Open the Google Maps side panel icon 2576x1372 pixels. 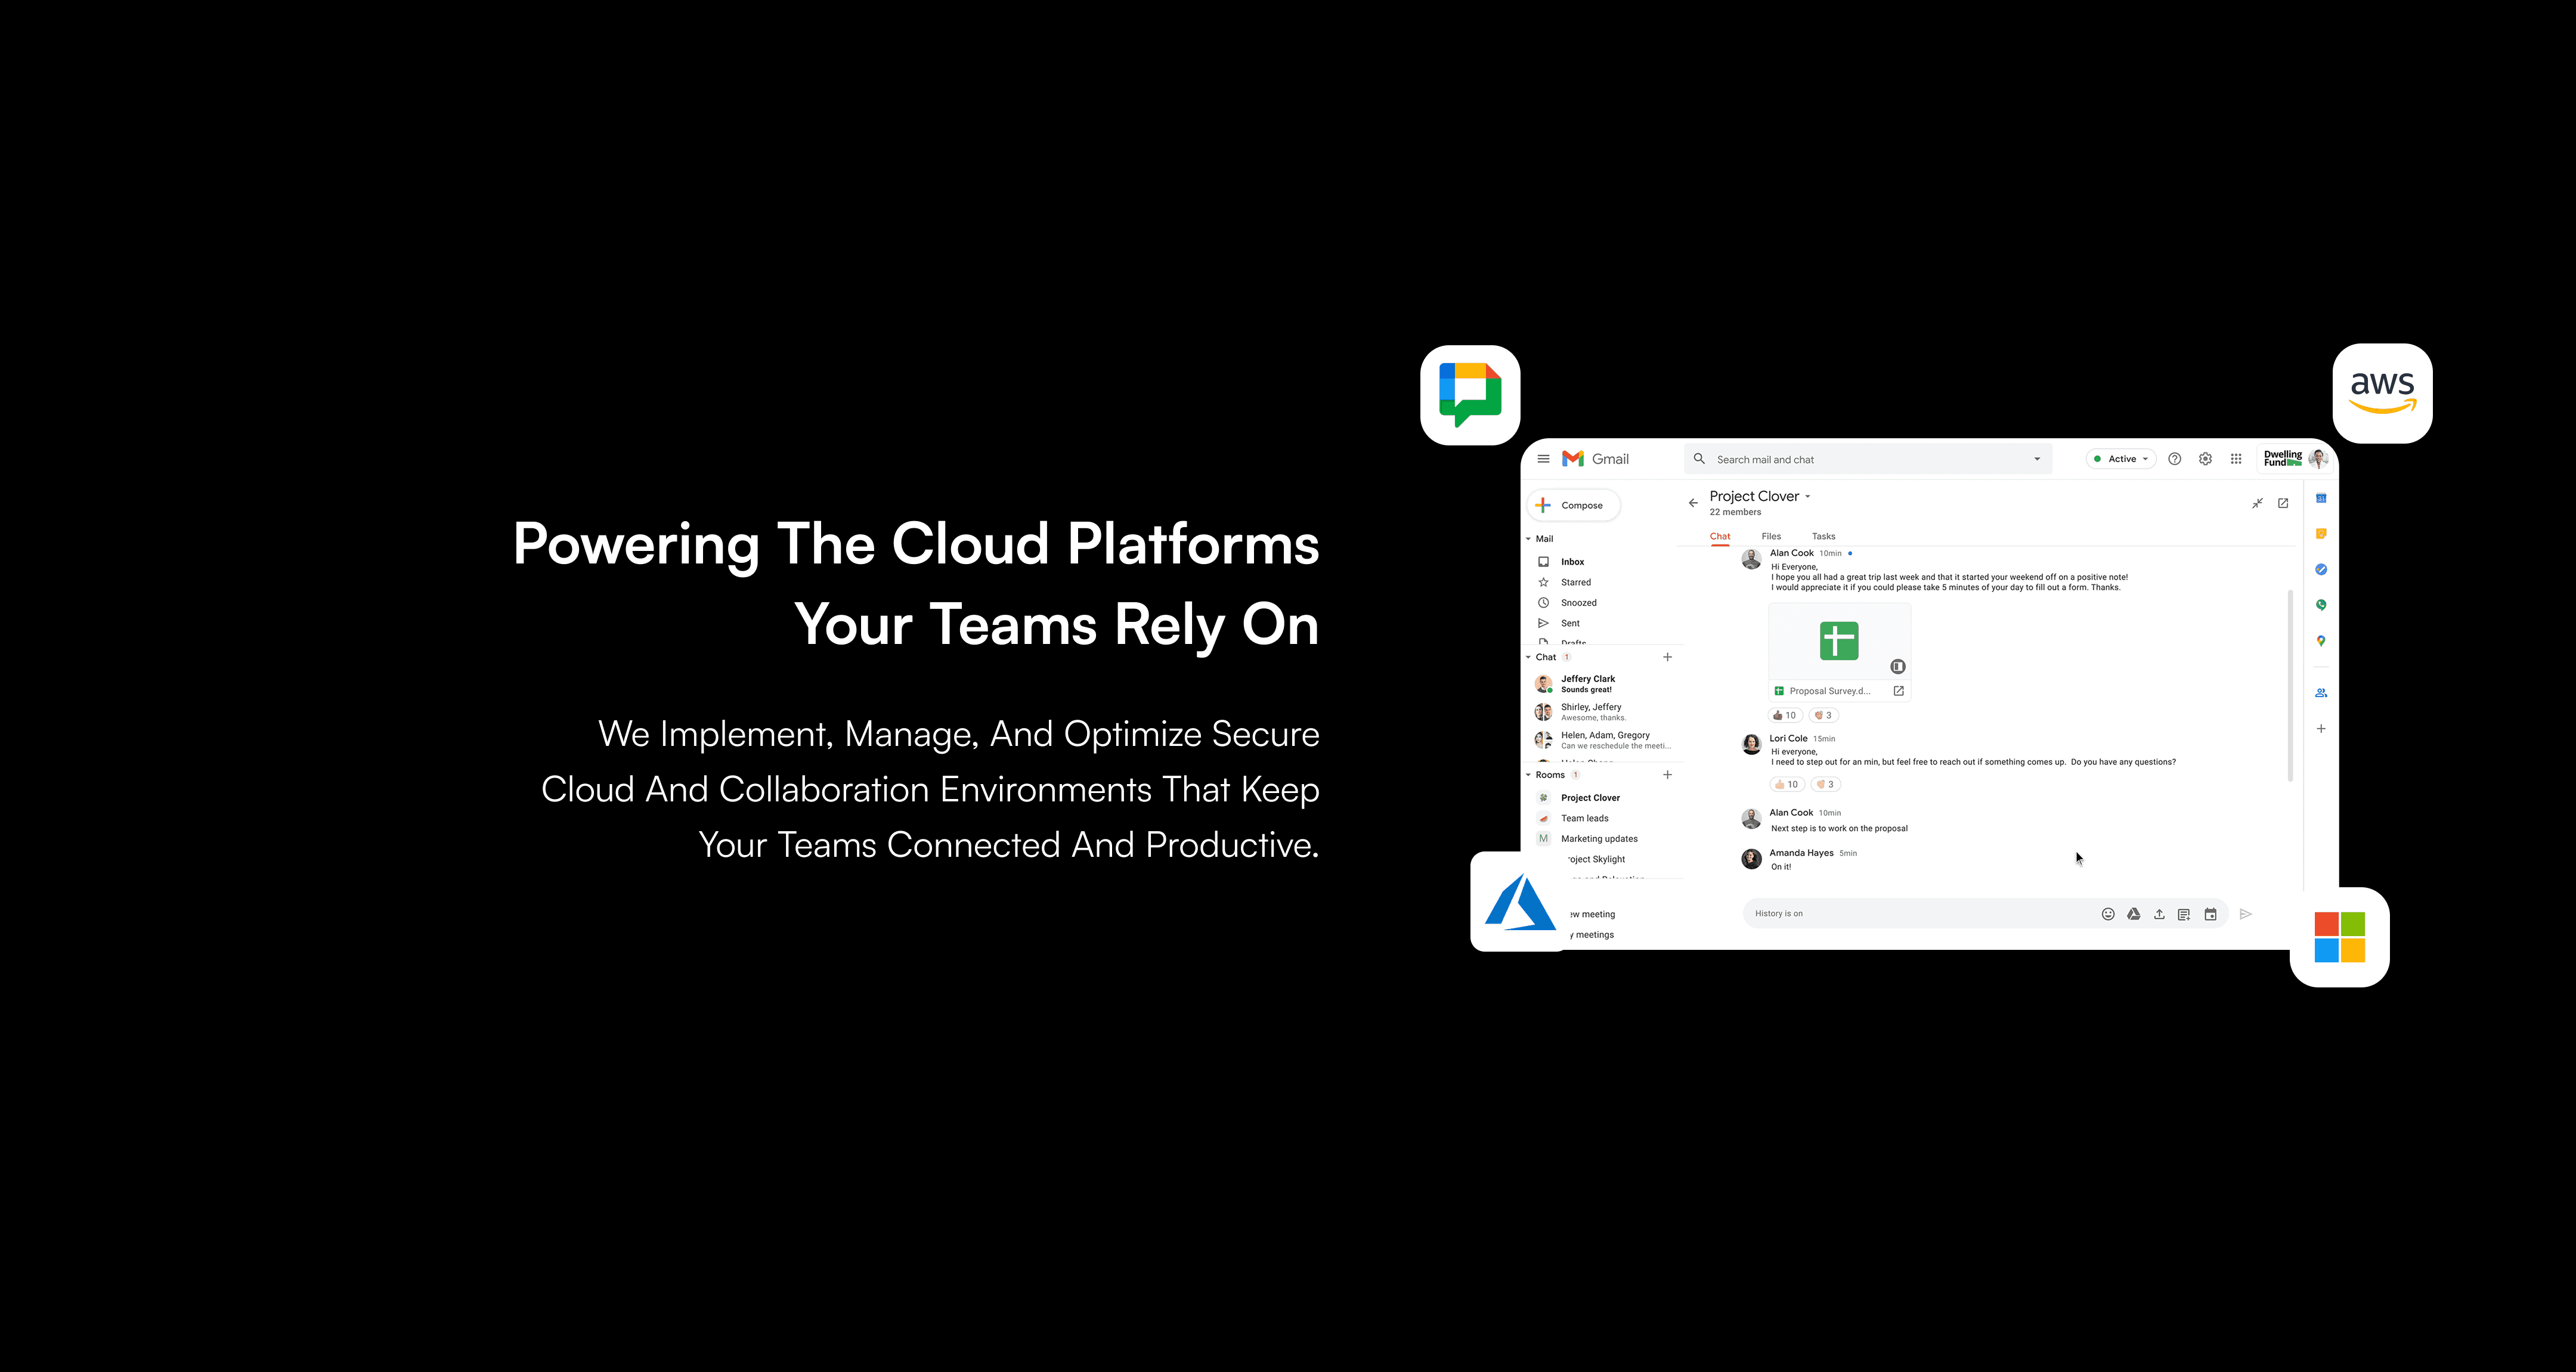(2321, 641)
